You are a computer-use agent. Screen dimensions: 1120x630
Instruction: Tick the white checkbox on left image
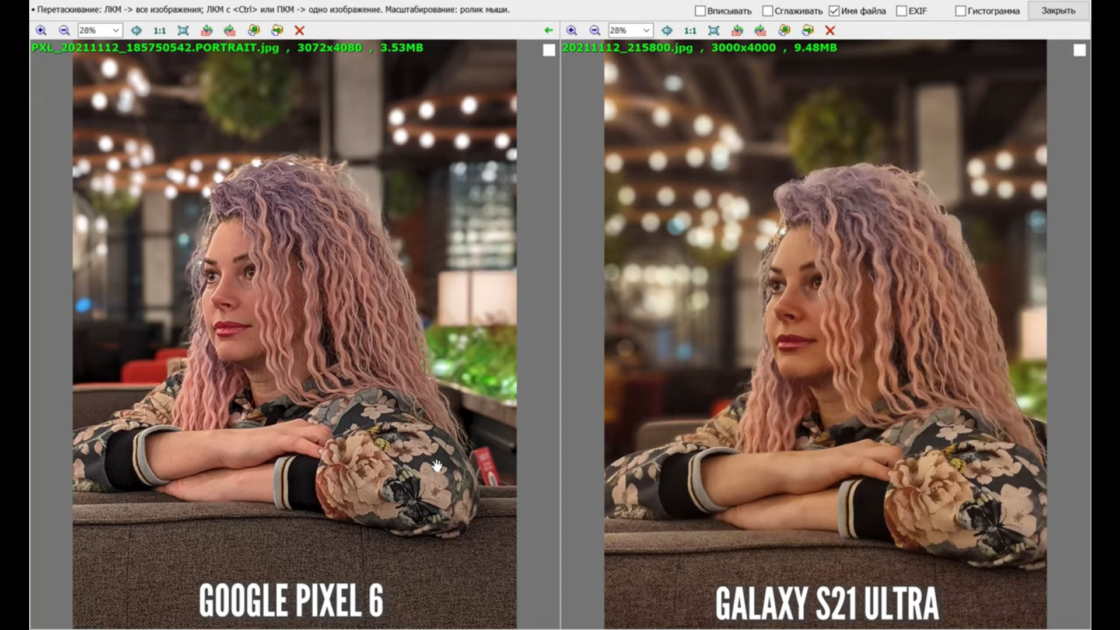549,51
